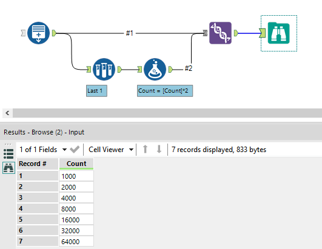Open the messages list view icon
This screenshot has height=249, width=322.
click(x=8, y=154)
